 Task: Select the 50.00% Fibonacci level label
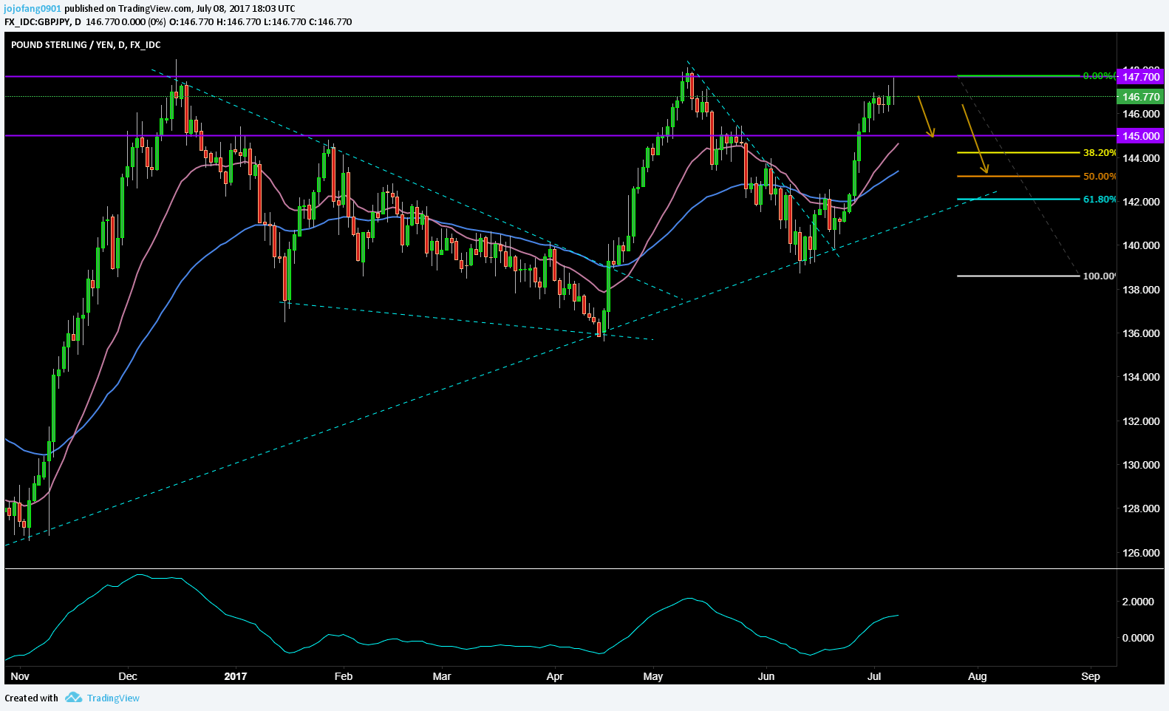pos(1100,177)
